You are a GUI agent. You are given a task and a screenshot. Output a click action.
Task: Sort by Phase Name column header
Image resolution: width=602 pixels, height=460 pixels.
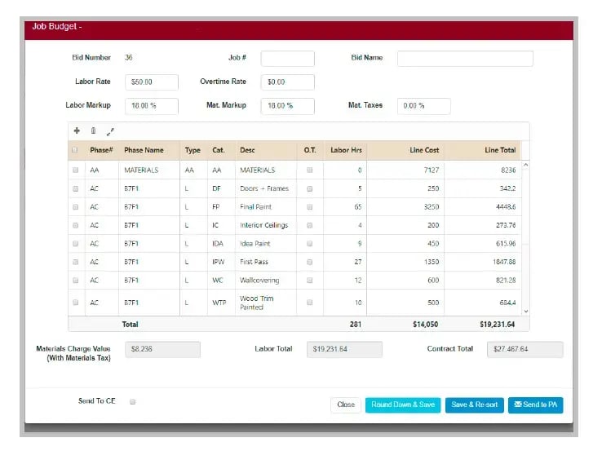(x=144, y=150)
